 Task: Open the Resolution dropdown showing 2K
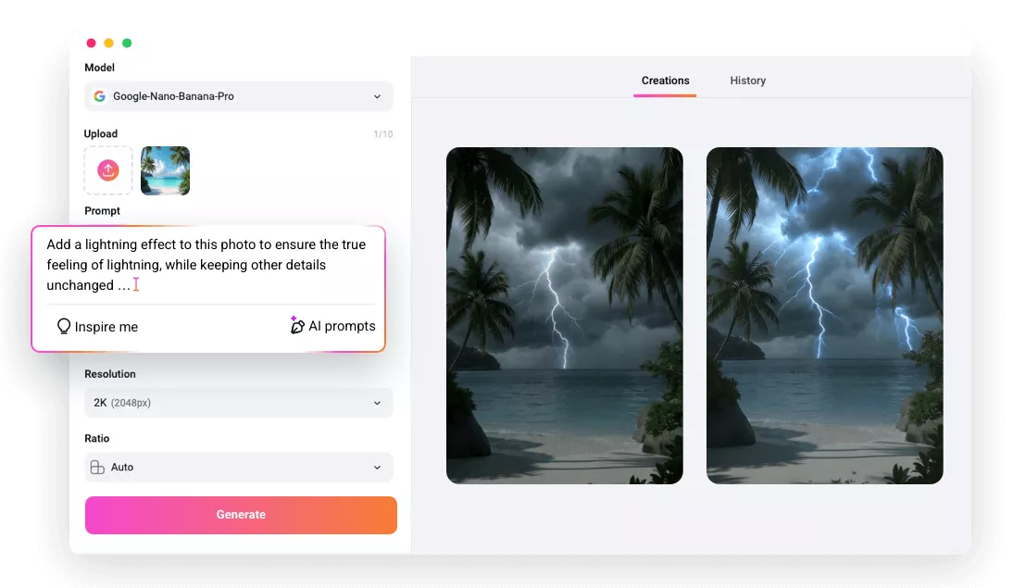point(238,403)
